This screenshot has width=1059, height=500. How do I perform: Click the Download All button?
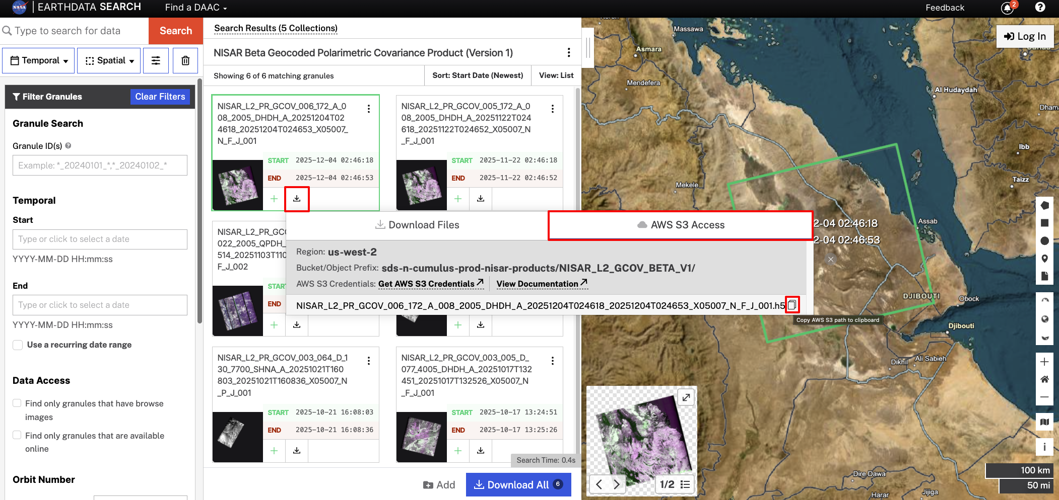tap(518, 484)
